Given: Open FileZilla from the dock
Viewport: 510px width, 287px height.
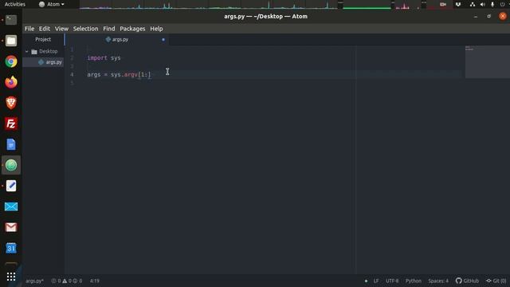Looking at the screenshot, I should tap(11, 124).
